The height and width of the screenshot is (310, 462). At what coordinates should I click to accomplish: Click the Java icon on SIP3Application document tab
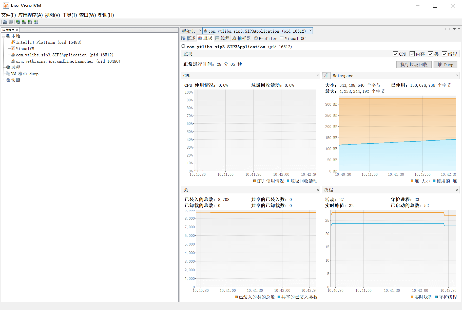click(x=205, y=31)
